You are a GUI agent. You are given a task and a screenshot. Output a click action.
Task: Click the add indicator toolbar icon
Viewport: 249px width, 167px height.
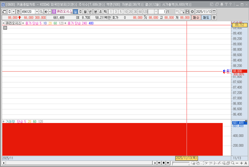177,12
